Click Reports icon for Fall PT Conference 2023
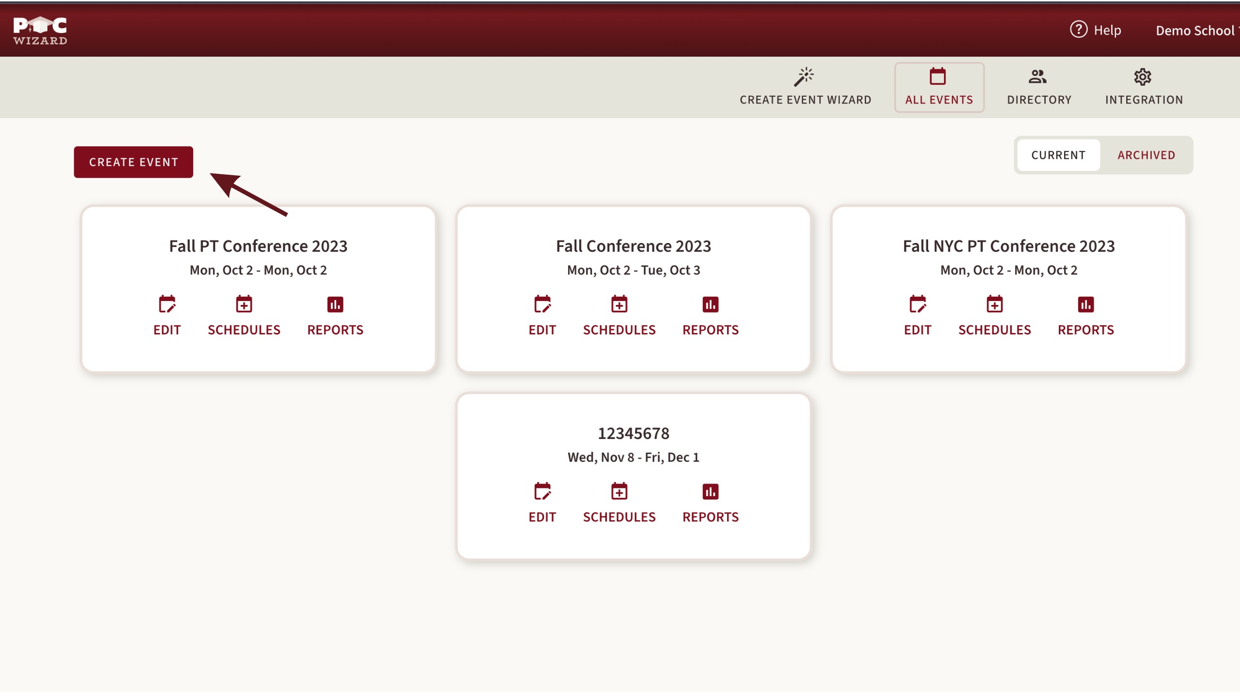This screenshot has width=1240, height=697. coord(335,304)
